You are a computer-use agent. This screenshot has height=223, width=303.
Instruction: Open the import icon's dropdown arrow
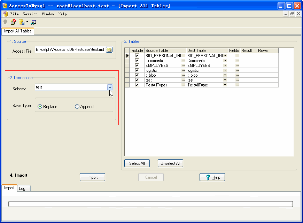click(27, 22)
